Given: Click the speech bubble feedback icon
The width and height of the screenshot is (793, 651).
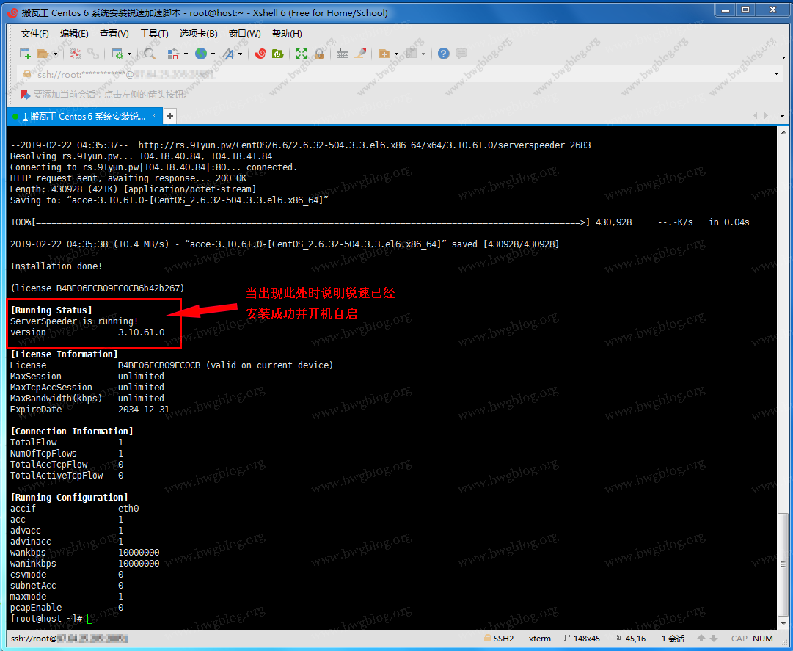Looking at the screenshot, I should tap(461, 54).
